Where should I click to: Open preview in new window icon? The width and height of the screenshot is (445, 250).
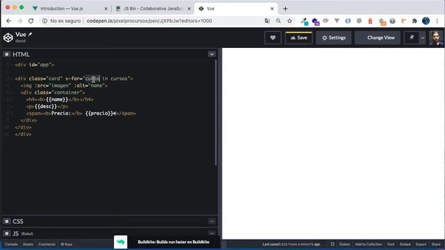(332, 244)
